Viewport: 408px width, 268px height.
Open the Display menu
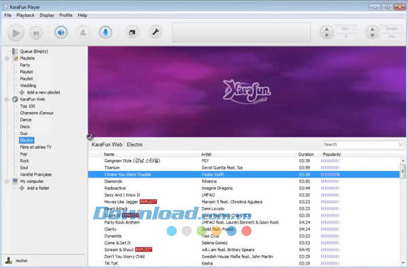(47, 15)
